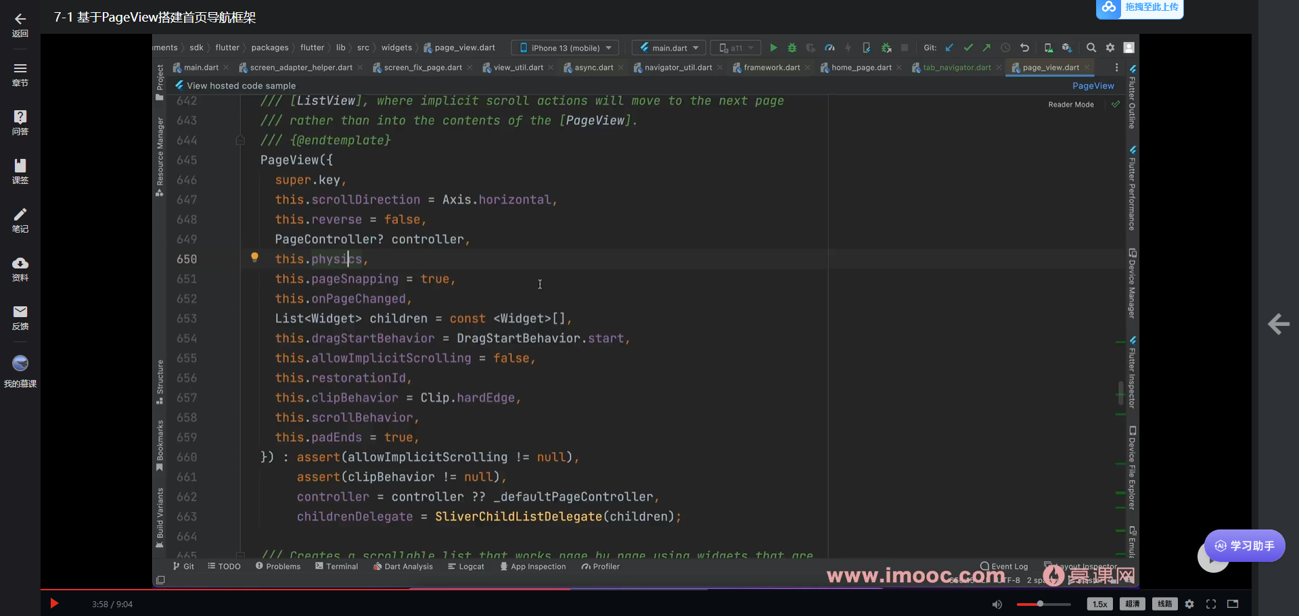
Task: Click the 学习助手 learning assistant button
Action: [x=1245, y=546]
